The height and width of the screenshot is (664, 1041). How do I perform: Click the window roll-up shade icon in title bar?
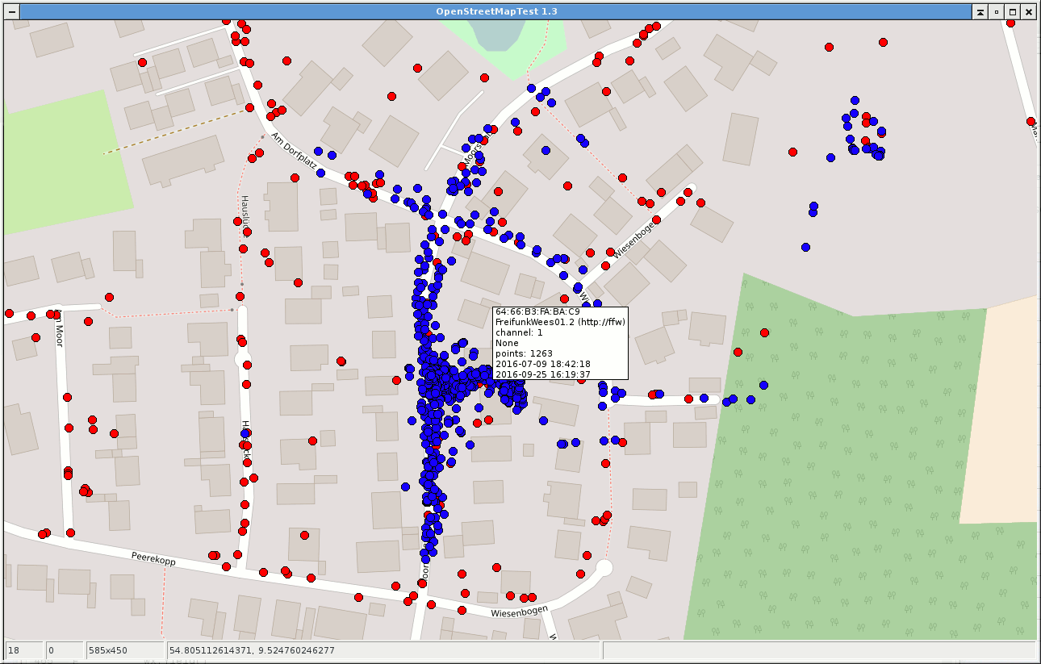pyautogui.click(x=979, y=12)
